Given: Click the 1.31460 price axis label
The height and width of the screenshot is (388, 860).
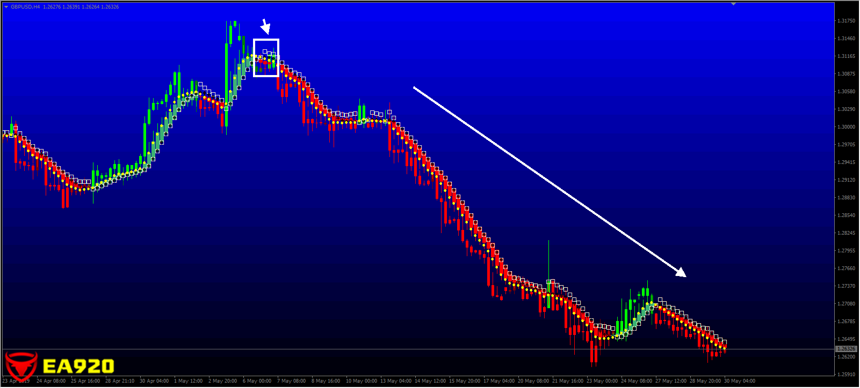Looking at the screenshot, I should (846, 39).
